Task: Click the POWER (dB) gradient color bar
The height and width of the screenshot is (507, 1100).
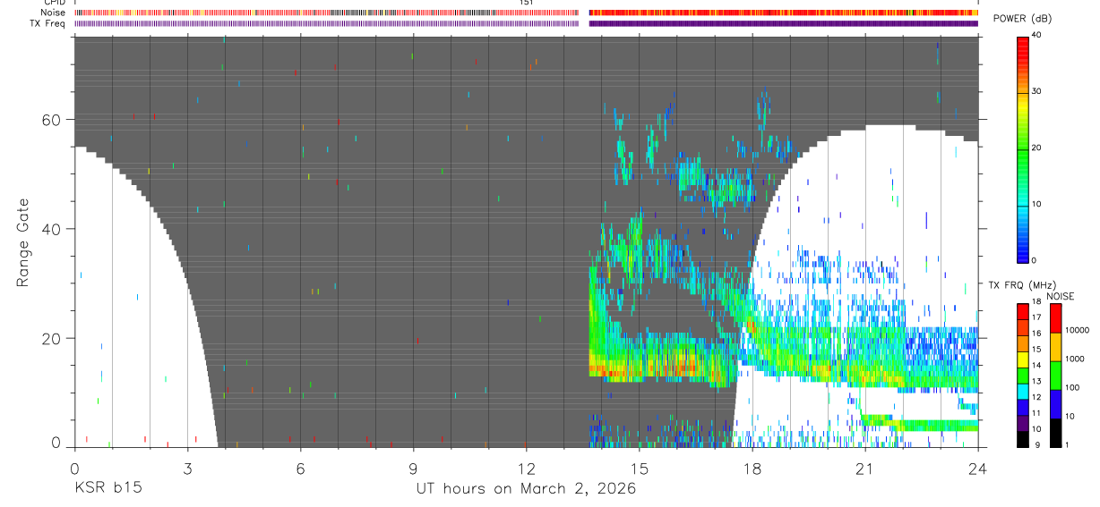Action: point(1023,149)
